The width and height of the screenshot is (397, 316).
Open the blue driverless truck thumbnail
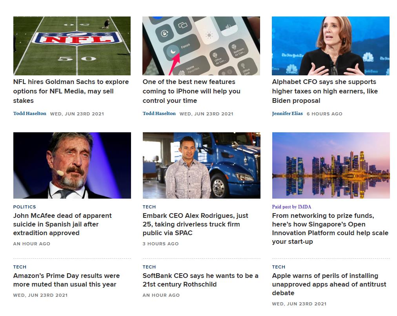(x=202, y=165)
